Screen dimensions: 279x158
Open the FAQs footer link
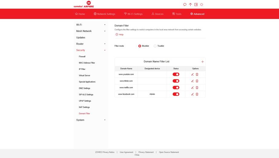pyautogui.click(x=137, y=155)
